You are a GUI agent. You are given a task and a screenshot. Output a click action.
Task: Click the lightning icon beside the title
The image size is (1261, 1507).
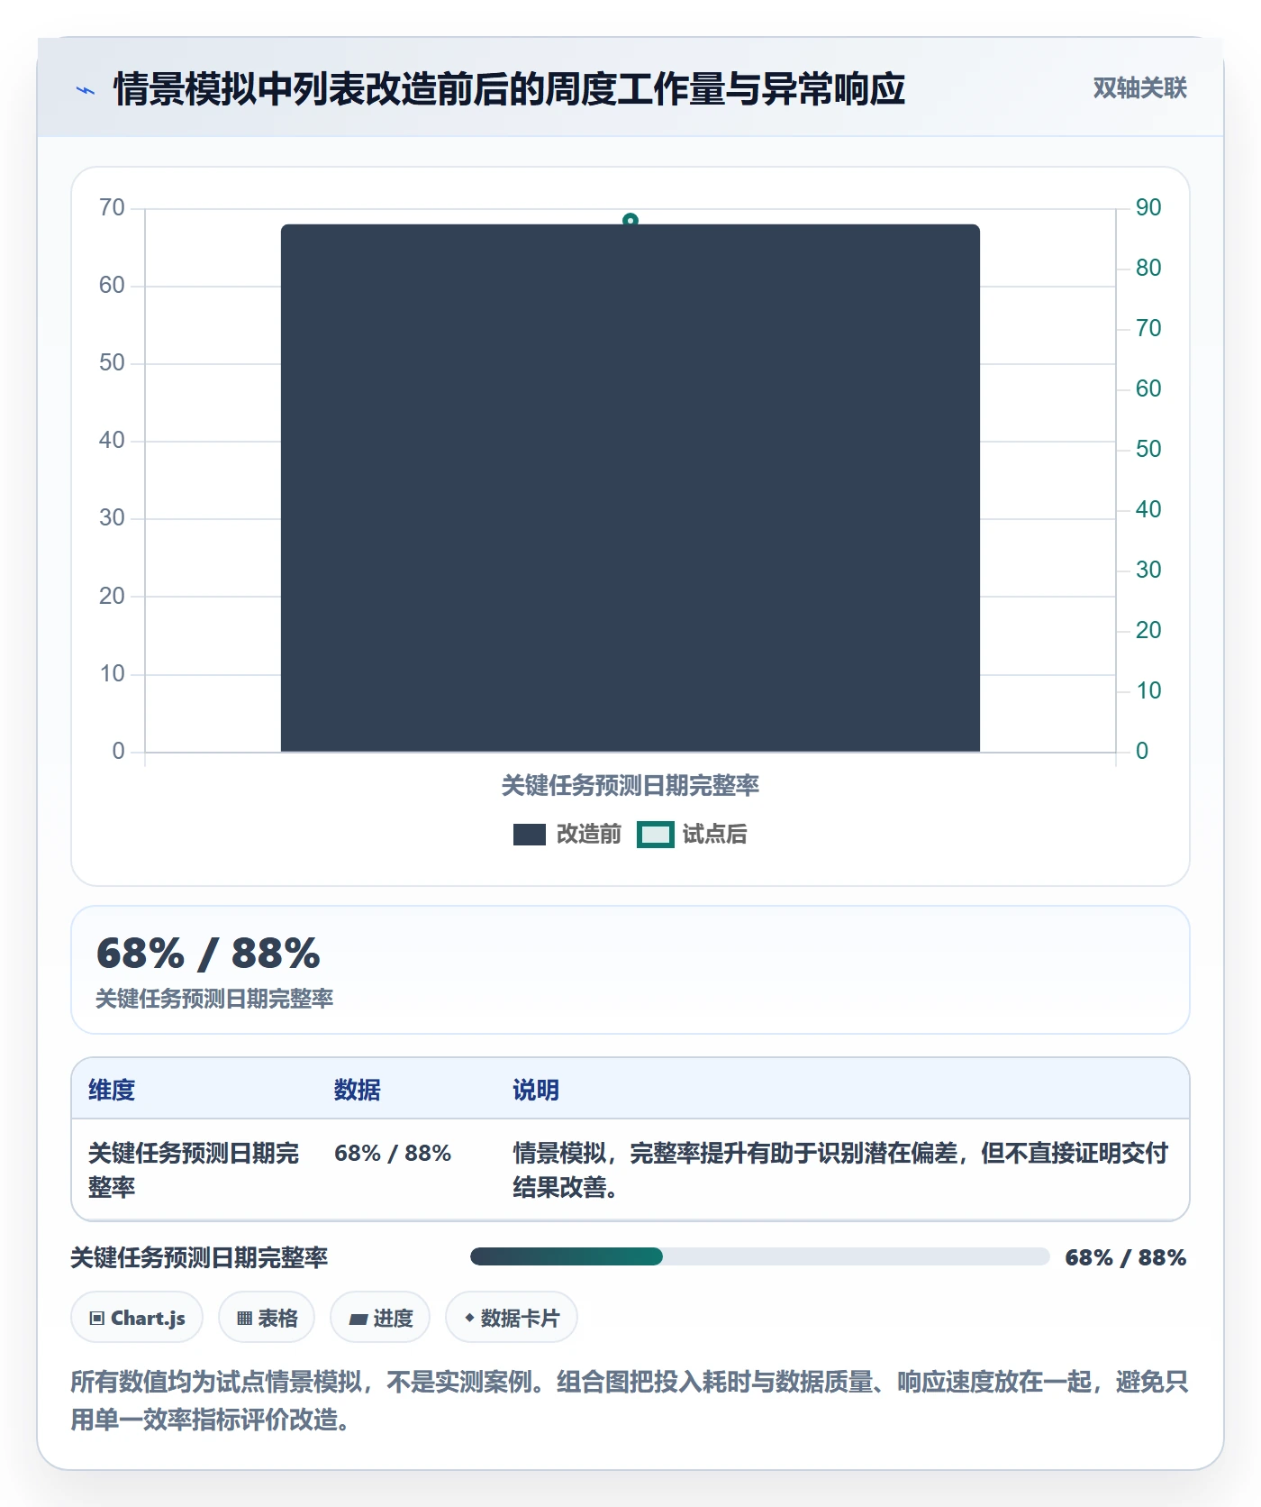(86, 90)
